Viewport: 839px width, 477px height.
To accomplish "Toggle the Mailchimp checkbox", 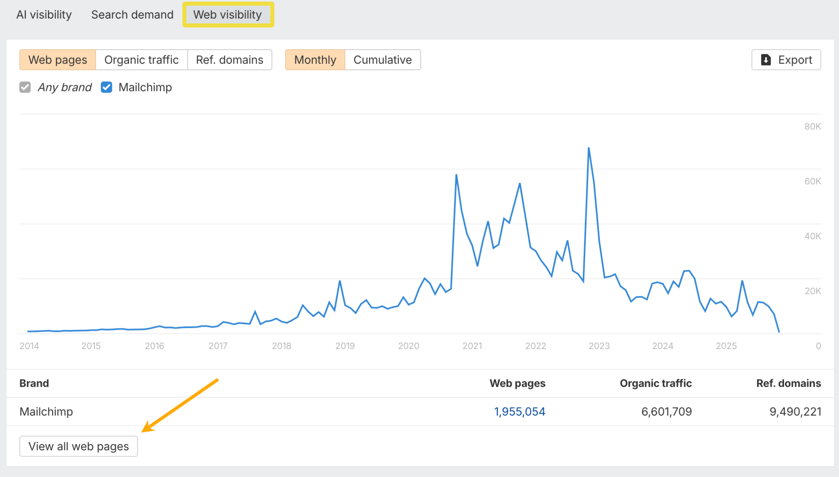I will [x=107, y=87].
